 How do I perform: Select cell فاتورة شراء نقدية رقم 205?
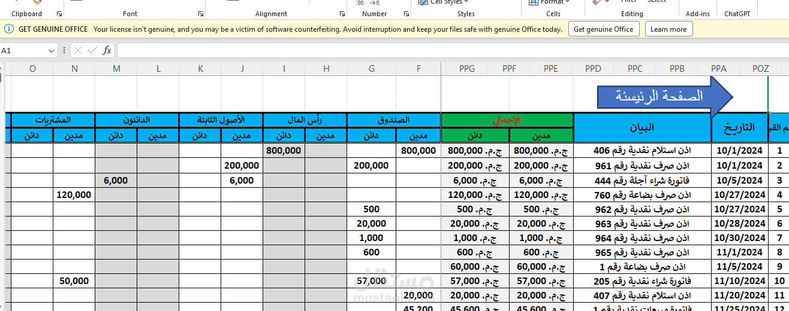point(642,281)
